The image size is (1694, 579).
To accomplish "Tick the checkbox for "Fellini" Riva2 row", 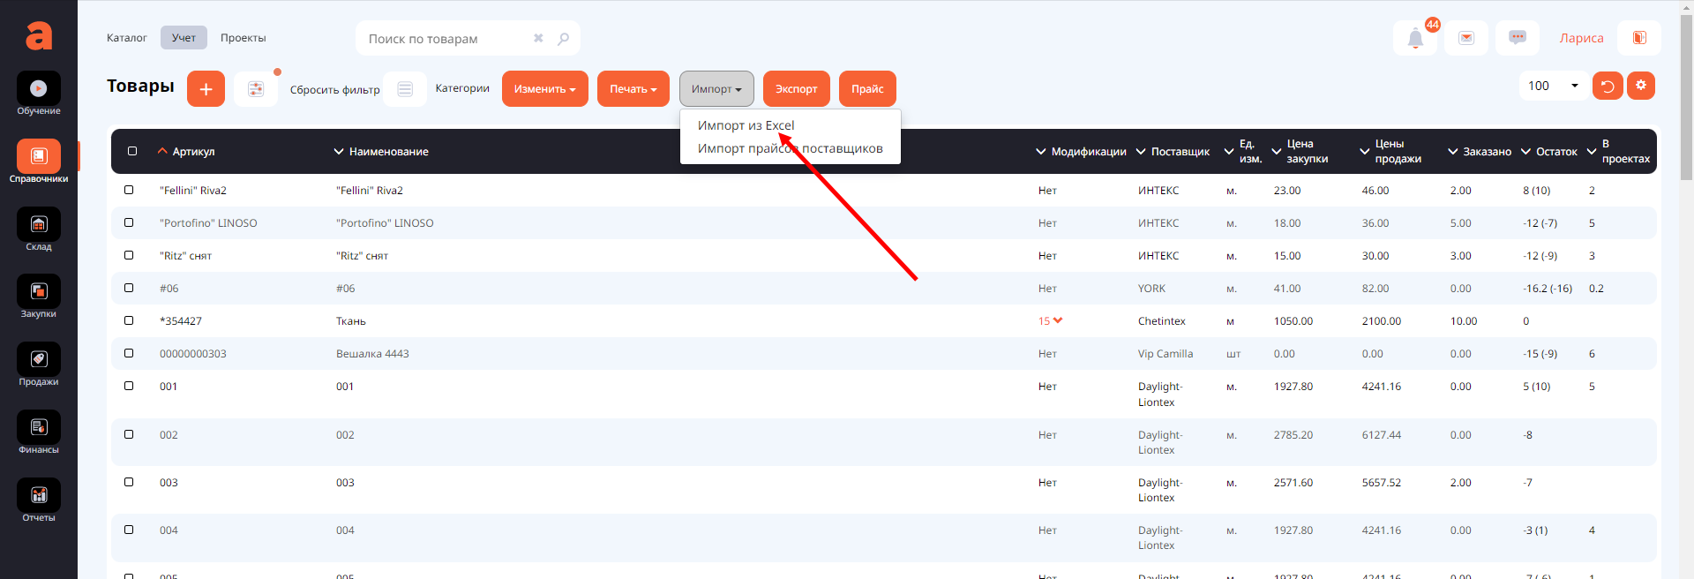I will click(129, 190).
